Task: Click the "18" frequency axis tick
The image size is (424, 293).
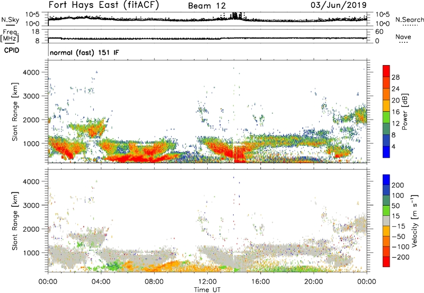Action: coord(36,32)
